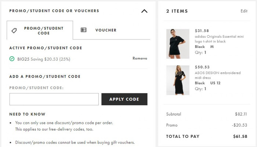Click the Apply Code button
The image size is (257, 147).
click(x=124, y=99)
